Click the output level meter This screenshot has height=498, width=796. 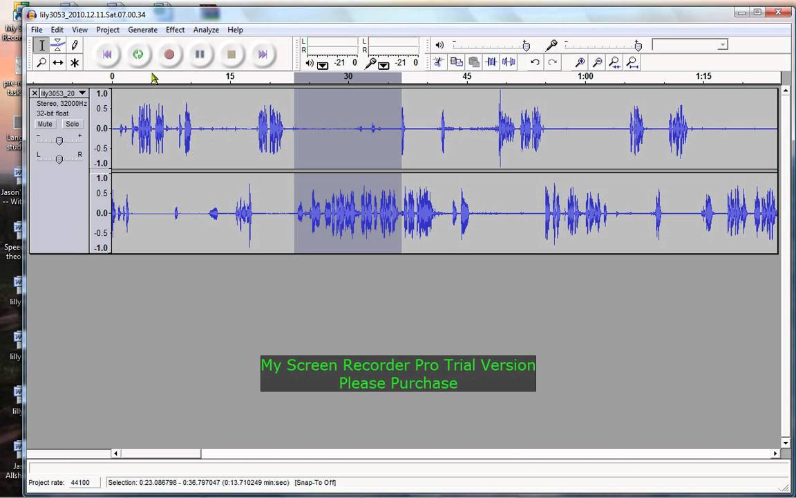(x=332, y=46)
